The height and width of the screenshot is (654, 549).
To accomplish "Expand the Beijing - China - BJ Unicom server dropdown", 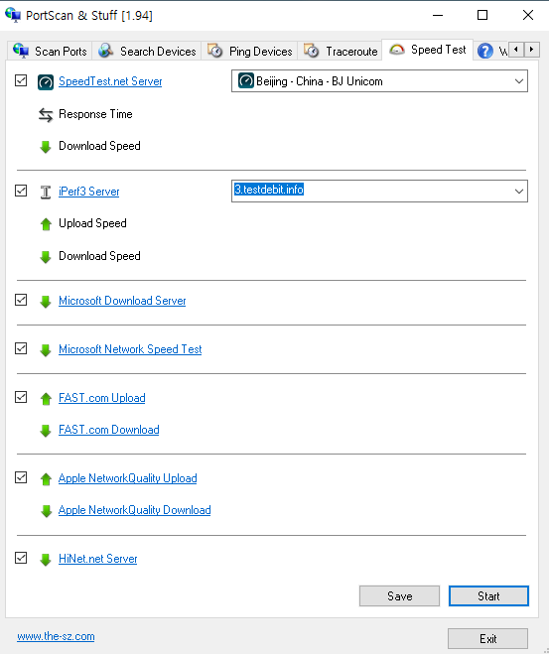I will click(x=518, y=81).
